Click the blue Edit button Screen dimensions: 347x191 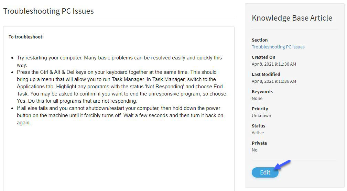click(265, 172)
